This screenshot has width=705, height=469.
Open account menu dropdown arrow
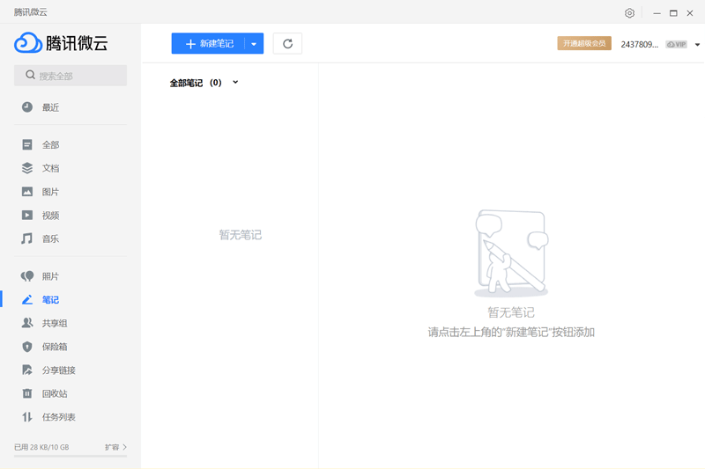pos(697,44)
